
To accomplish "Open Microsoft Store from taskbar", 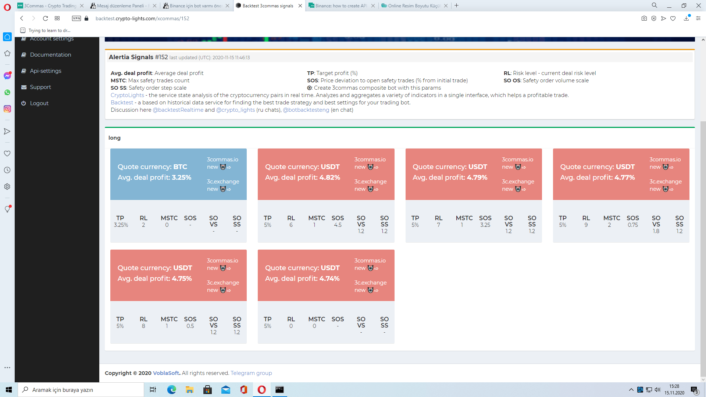I will point(207,390).
